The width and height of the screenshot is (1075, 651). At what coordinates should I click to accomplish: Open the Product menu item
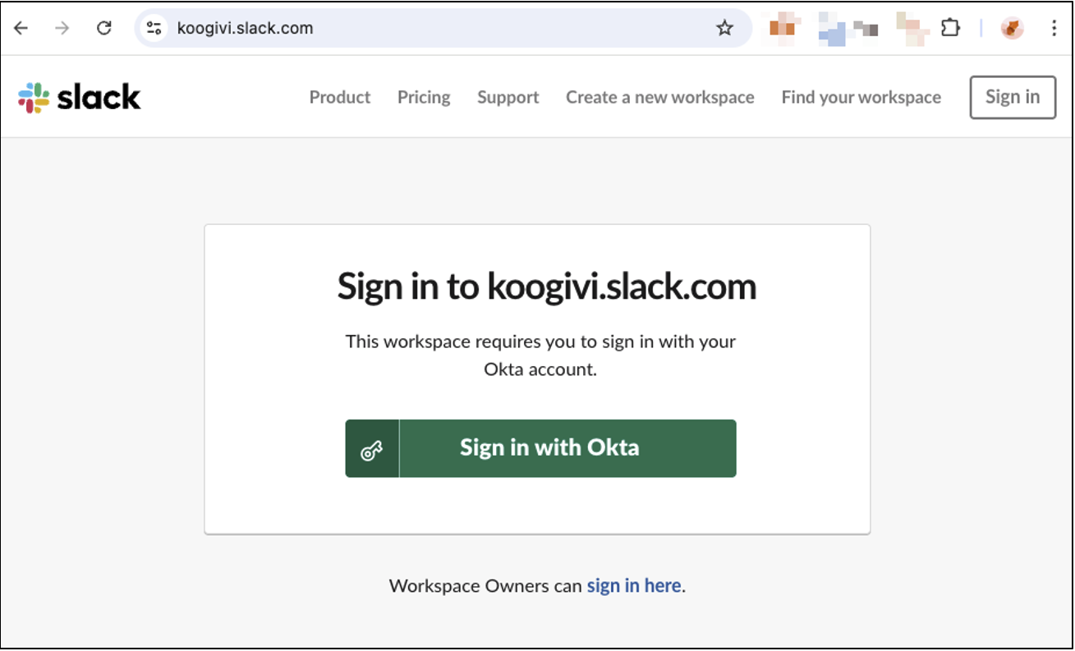[339, 97]
